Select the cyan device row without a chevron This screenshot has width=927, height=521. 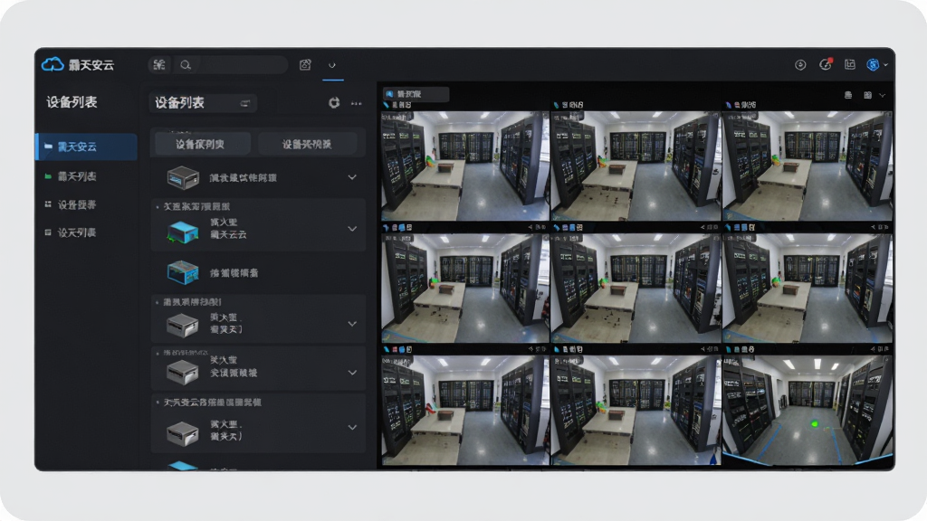(258, 272)
